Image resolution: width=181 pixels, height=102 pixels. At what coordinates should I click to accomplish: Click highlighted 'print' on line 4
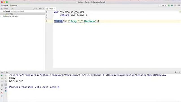[58, 21]
